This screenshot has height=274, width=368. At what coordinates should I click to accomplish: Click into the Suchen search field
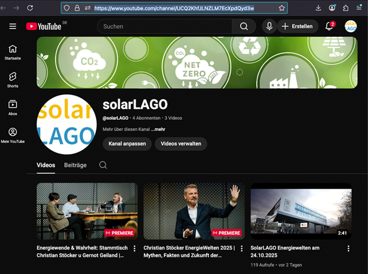166,26
